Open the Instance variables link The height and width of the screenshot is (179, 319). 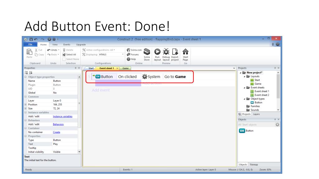click(x=63, y=116)
